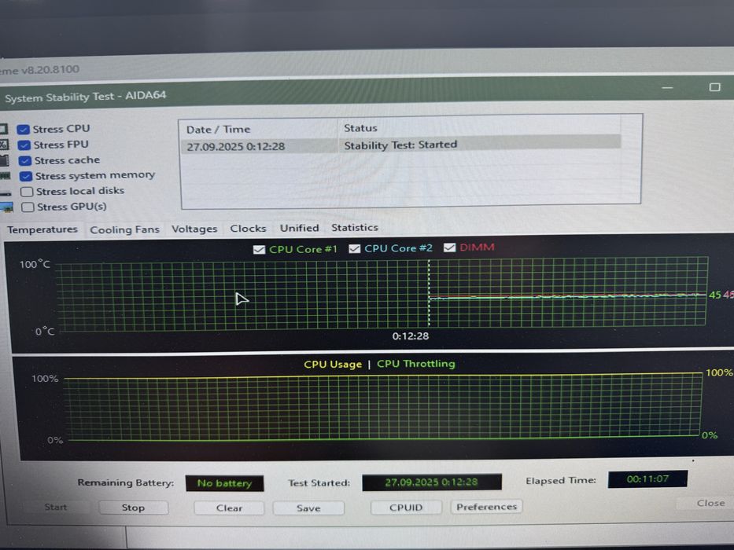
Task: Show the Statistics tab
Action: coord(354,228)
